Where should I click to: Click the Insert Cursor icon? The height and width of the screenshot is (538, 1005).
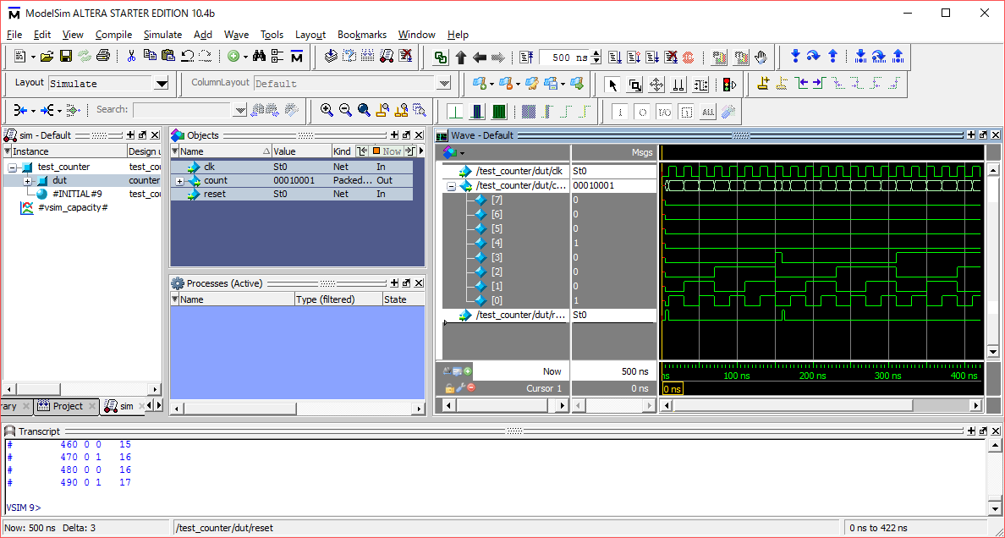pos(762,84)
